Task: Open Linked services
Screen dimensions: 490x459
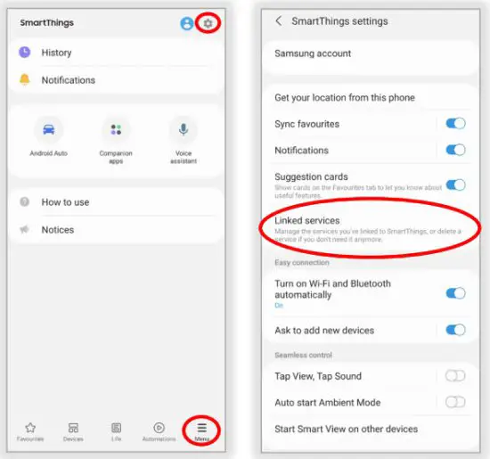Action: click(371, 229)
